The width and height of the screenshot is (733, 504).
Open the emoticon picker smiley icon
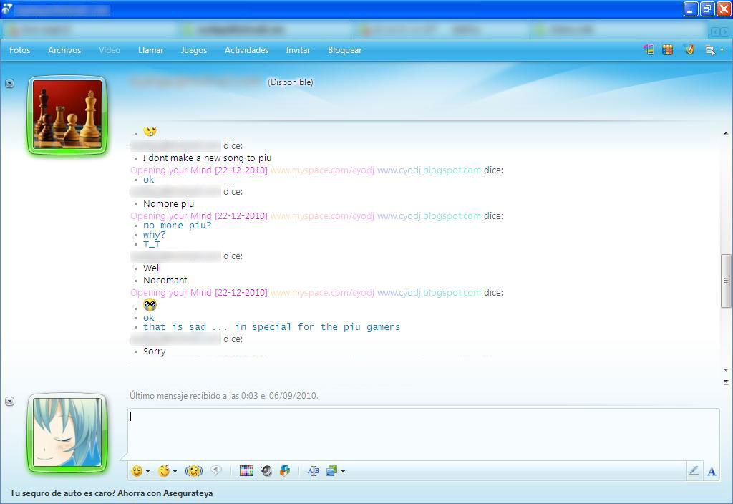(x=136, y=471)
